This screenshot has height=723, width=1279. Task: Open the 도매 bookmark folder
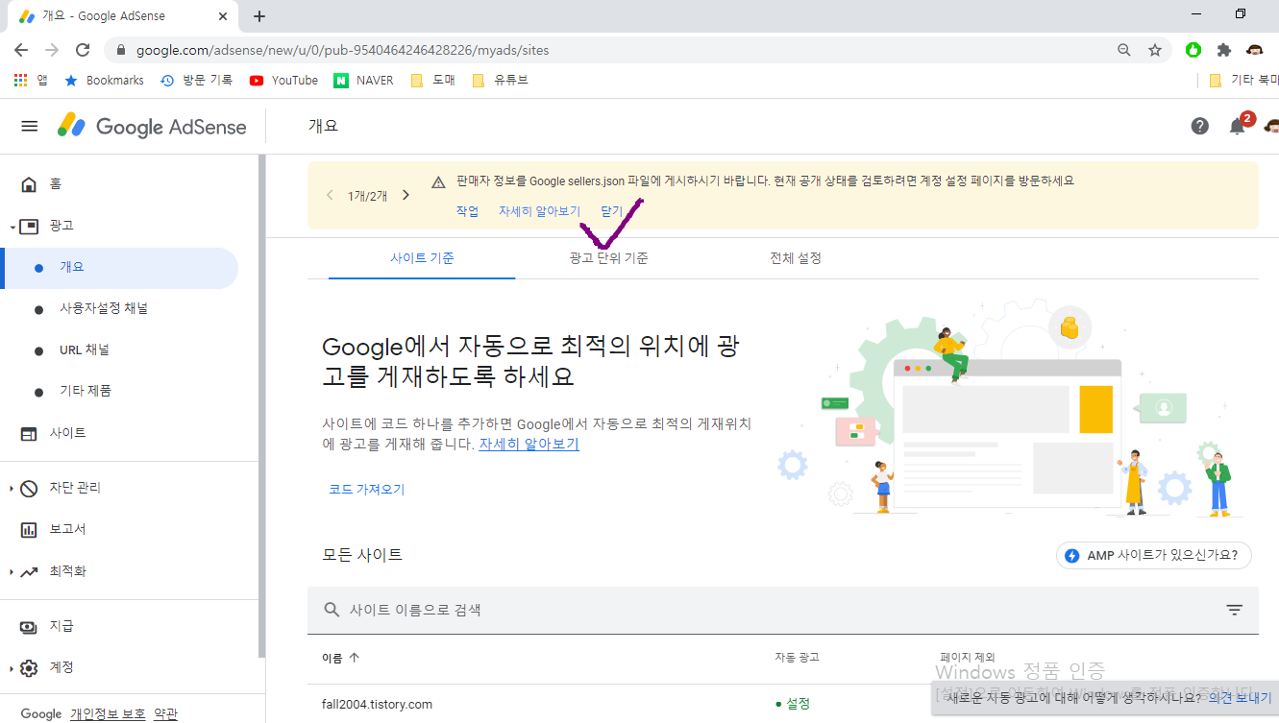coord(432,81)
